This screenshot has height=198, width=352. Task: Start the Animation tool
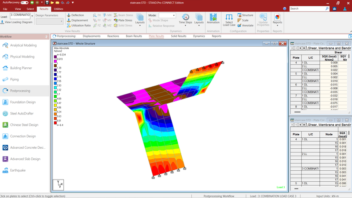213,18
